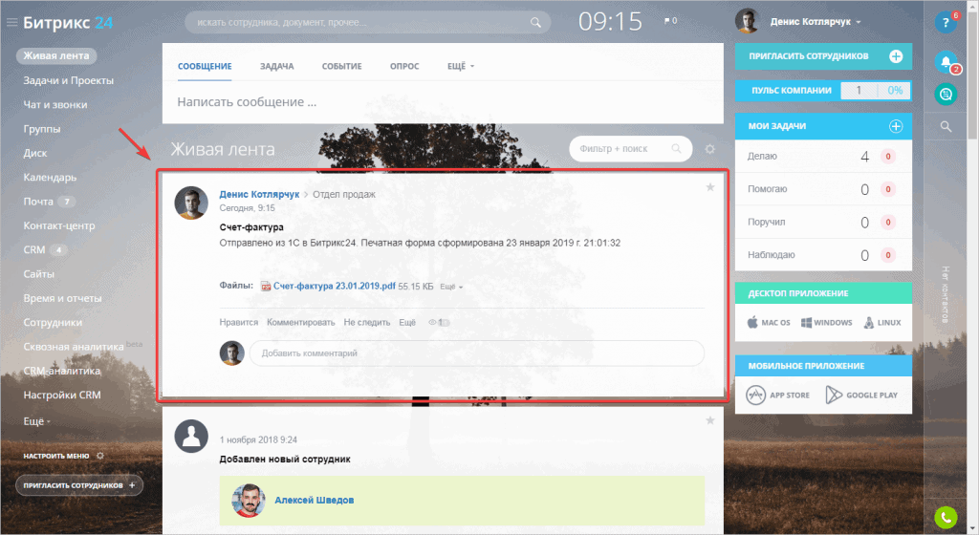Toggle Не следить on the invoice post
979x535 pixels.
tap(366, 322)
